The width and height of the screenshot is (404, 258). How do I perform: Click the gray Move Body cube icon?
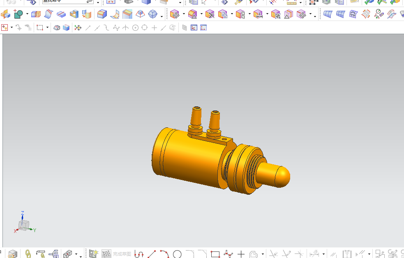[301, 14]
